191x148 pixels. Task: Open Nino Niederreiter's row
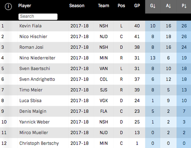(x=95, y=58)
